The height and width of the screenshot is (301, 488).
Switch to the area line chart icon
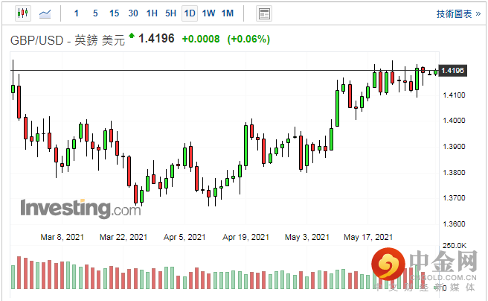45,13
